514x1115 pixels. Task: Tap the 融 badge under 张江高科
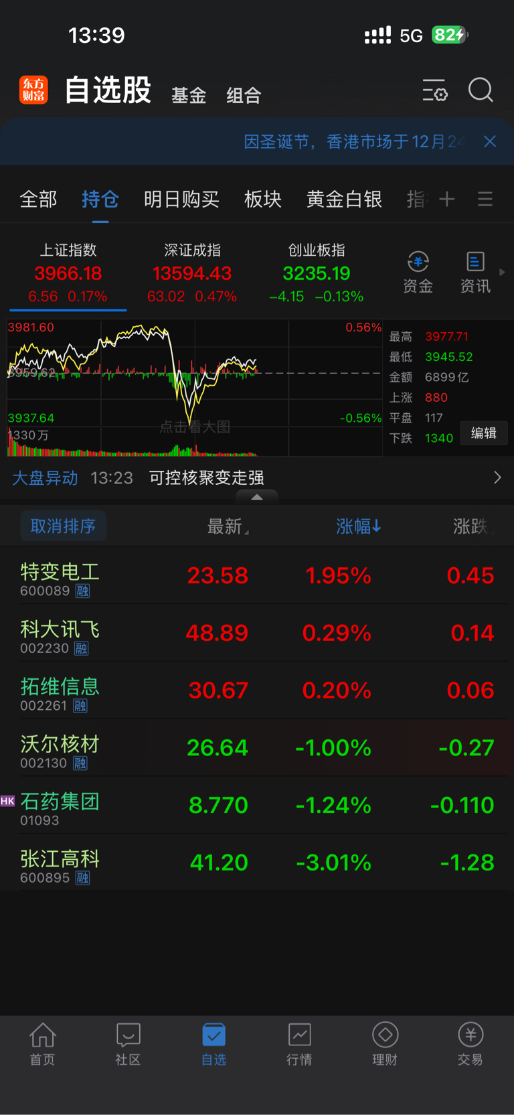82,878
